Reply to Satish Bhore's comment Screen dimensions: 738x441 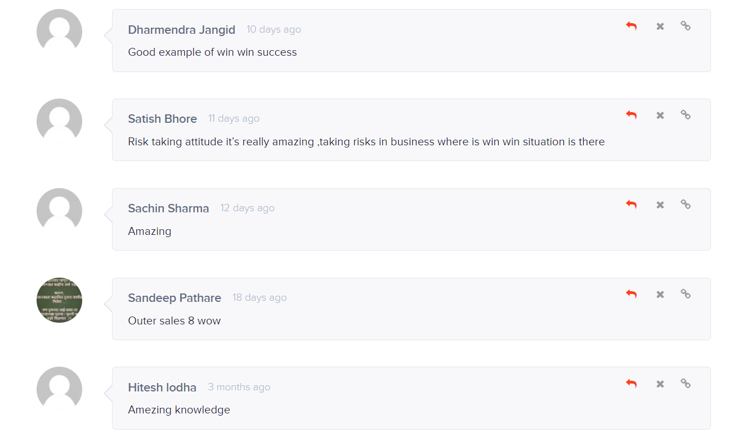632,115
